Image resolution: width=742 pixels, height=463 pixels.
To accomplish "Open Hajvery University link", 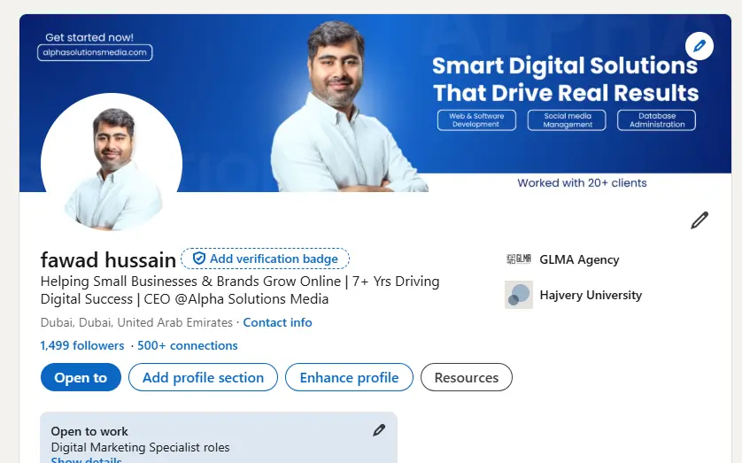I will coord(591,295).
